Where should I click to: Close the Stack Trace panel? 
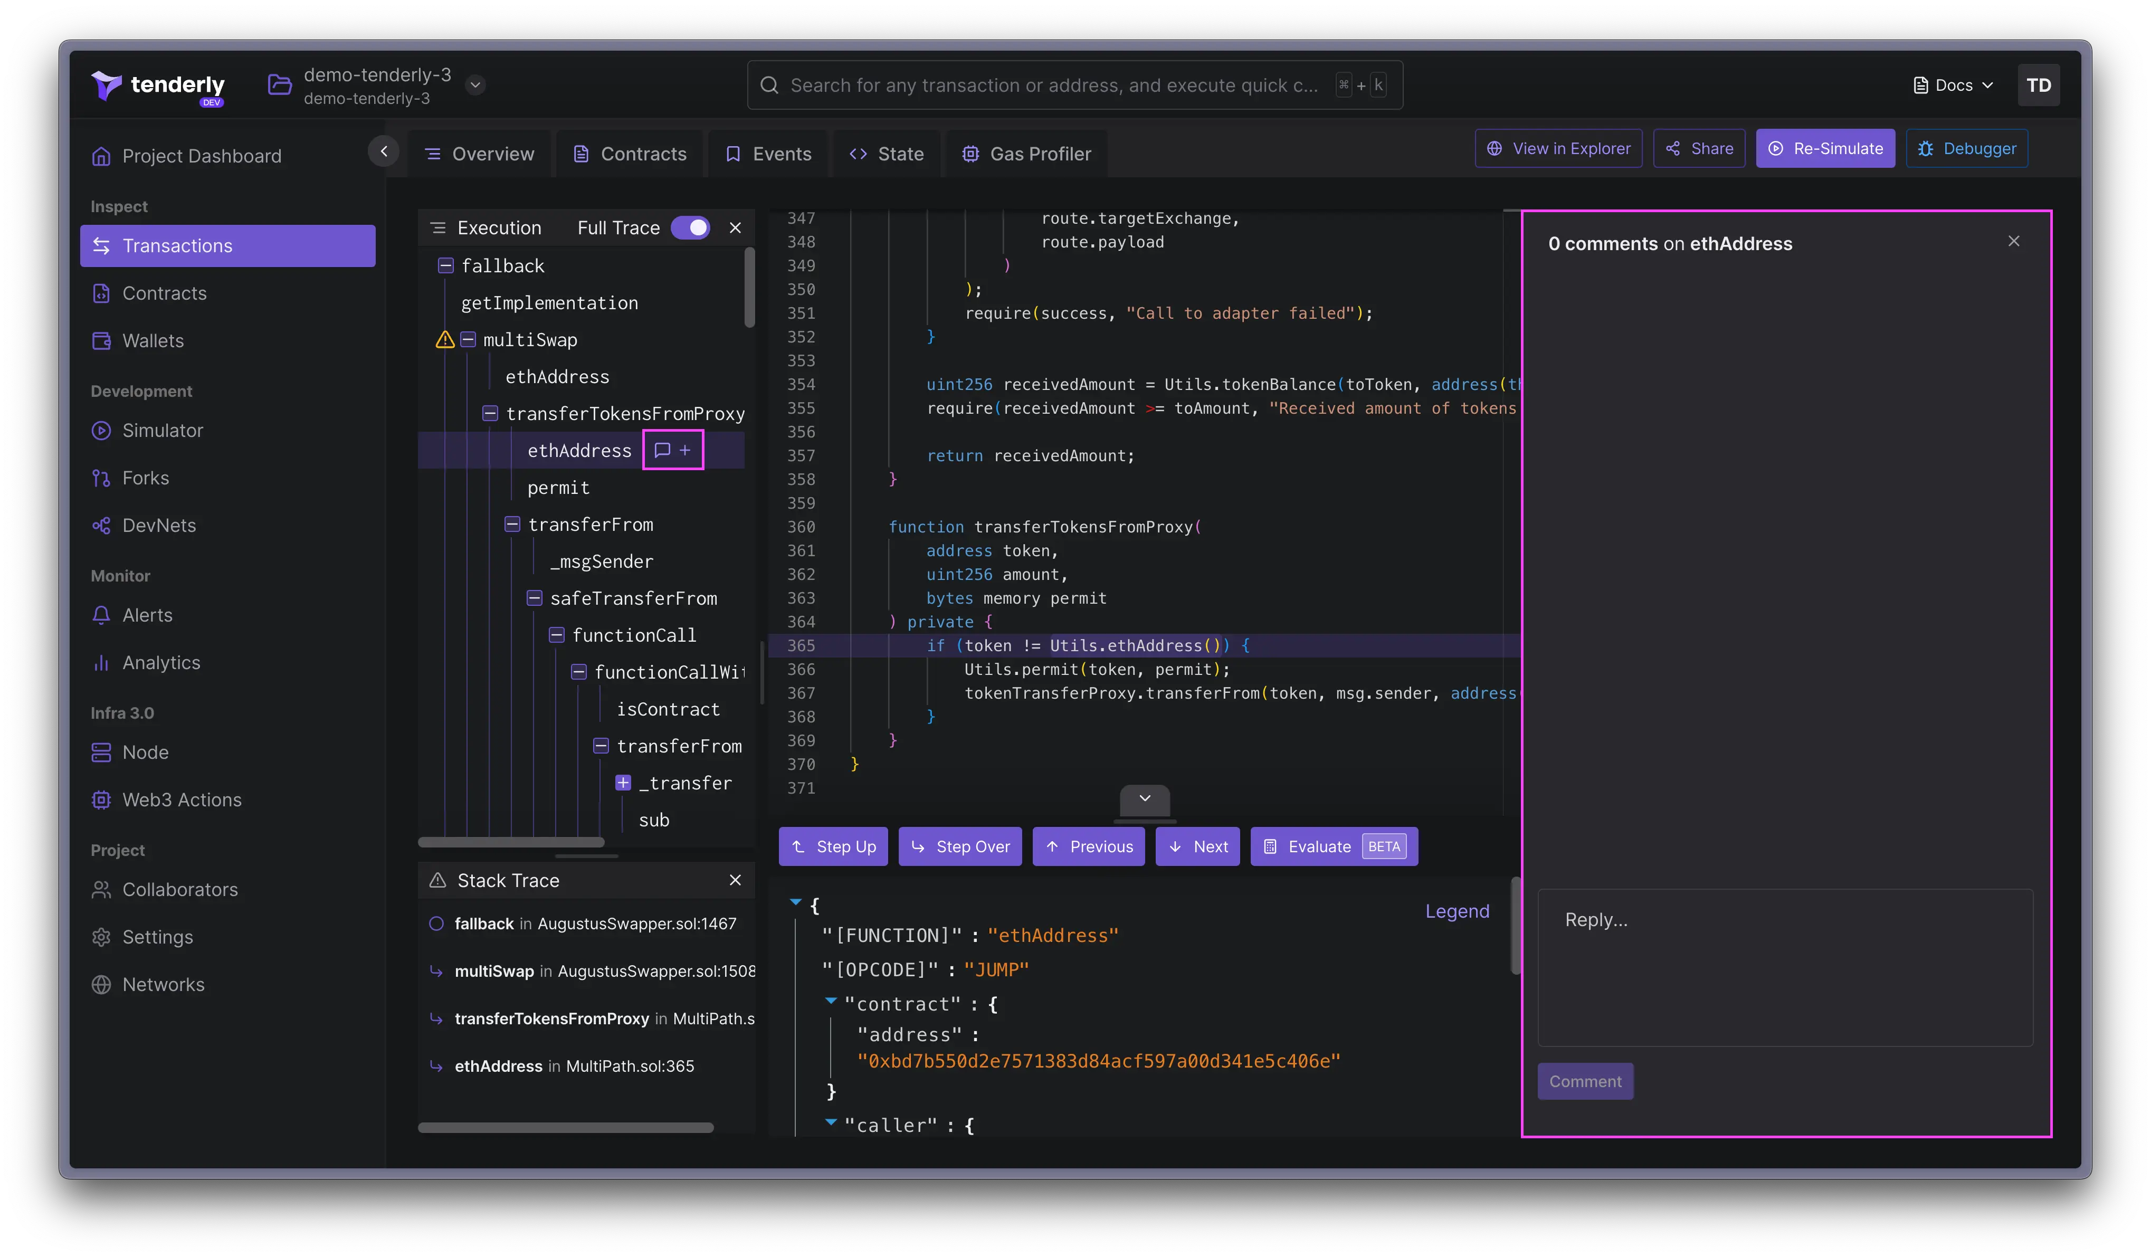[x=736, y=880]
